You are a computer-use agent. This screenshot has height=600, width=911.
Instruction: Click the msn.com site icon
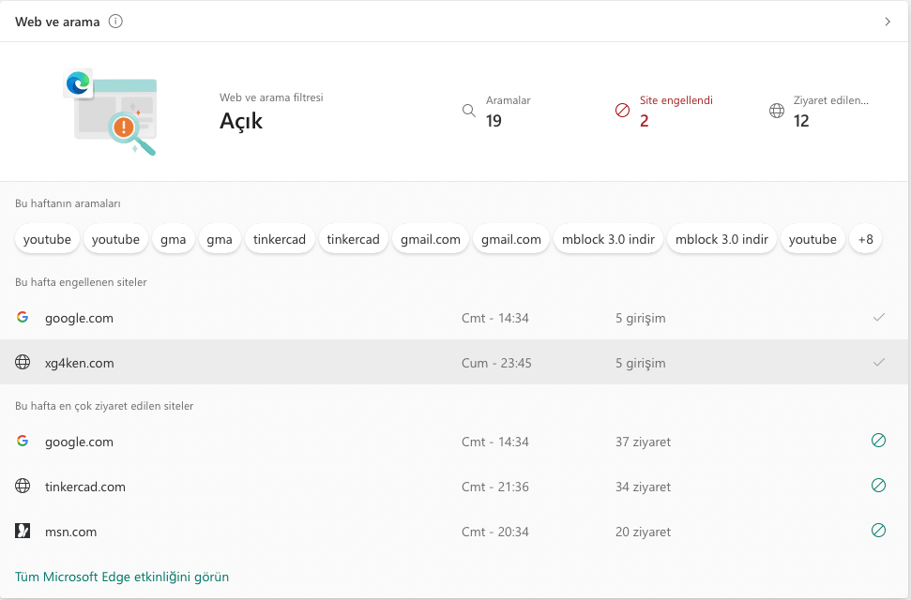coord(23,532)
